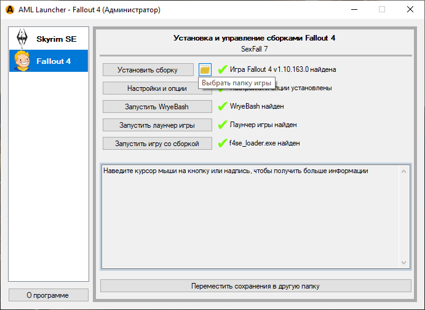The height and width of the screenshot is (310, 425).
Task: Click green checkmark beside f4se_loader.exe найден
Action: click(223, 143)
